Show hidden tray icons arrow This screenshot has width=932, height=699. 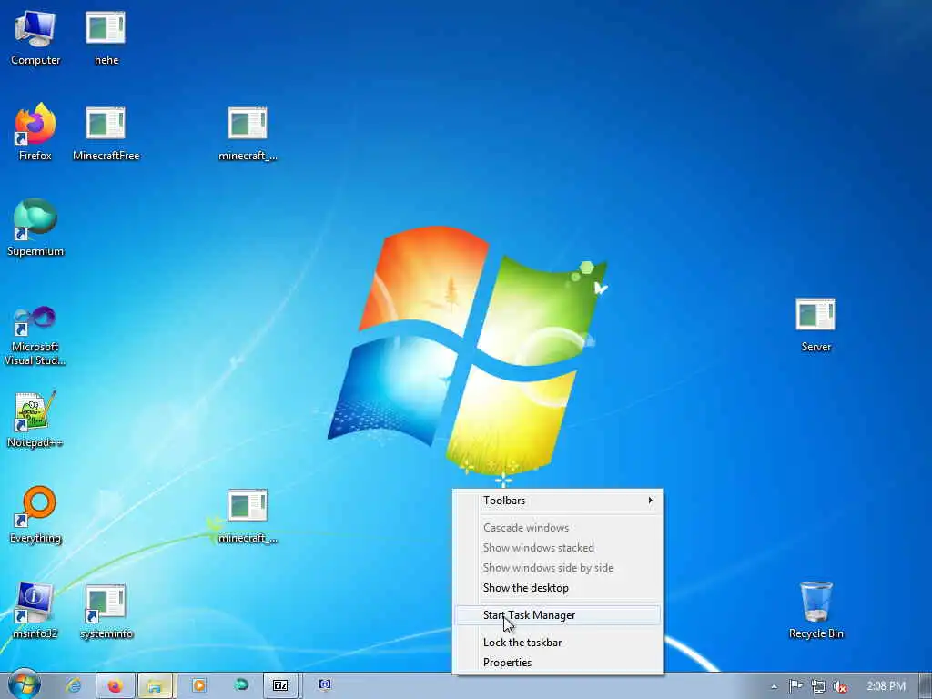774,686
